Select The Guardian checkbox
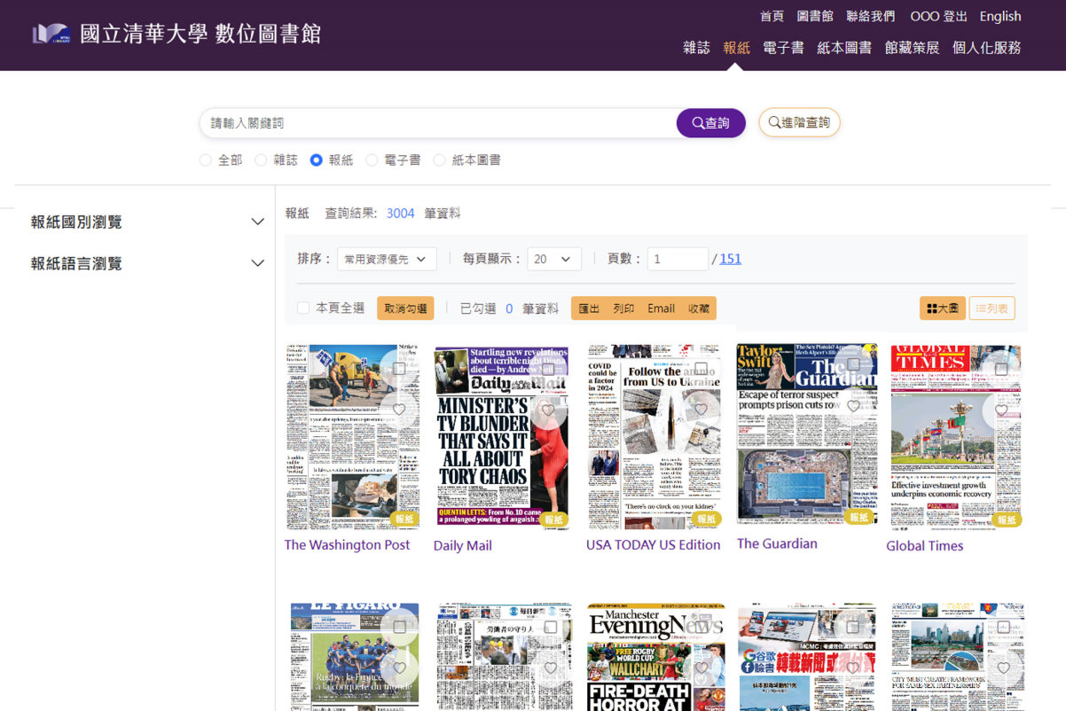Image resolution: width=1066 pixels, height=711 pixels. click(853, 364)
